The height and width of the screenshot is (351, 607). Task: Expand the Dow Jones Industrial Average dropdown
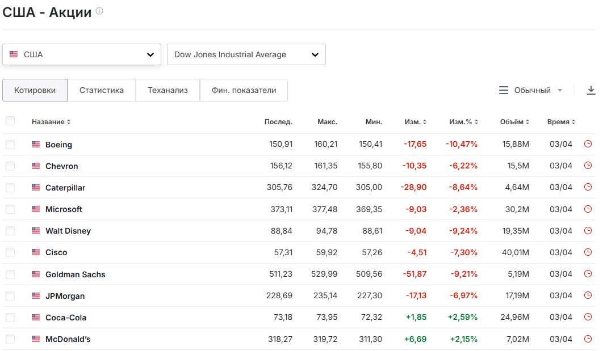[x=246, y=55]
